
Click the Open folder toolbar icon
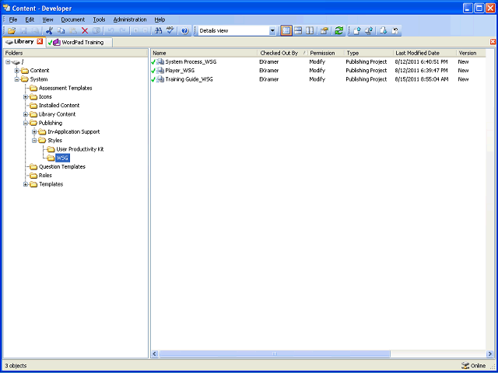[x=12, y=31]
